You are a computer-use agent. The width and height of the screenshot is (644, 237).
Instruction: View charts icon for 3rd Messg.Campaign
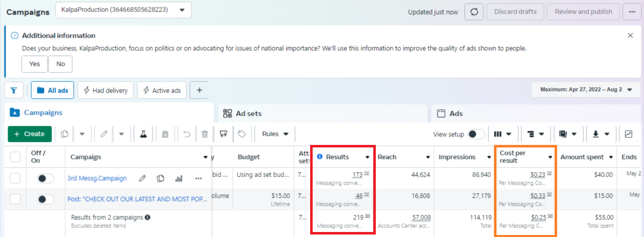178,178
